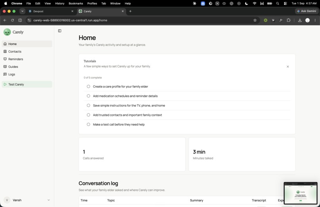This screenshot has height=207, width=320.
Task: Switch to the Devpost tab
Action: 50,11
